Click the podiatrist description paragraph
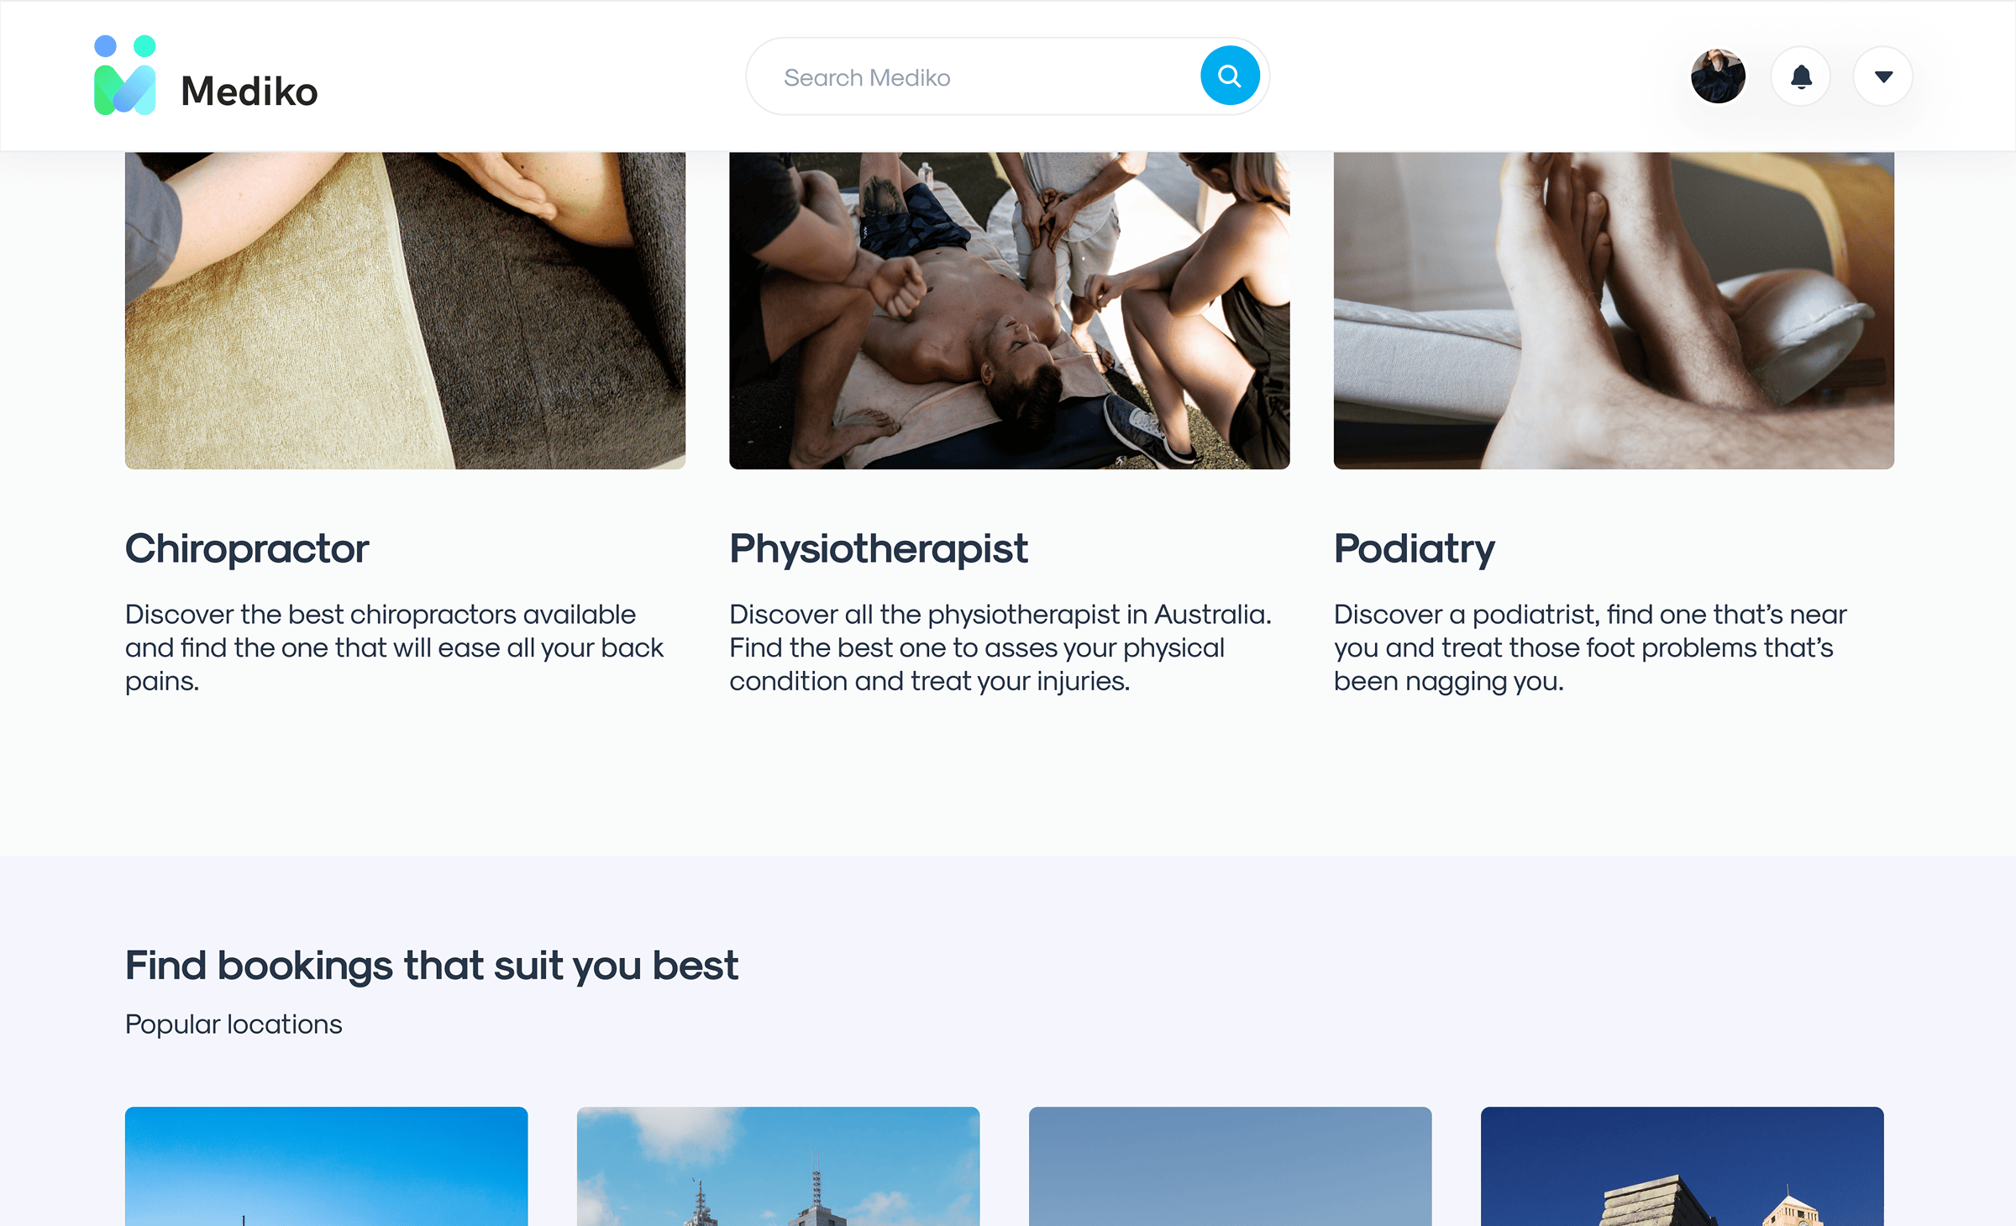The width and height of the screenshot is (2016, 1226). (1589, 647)
